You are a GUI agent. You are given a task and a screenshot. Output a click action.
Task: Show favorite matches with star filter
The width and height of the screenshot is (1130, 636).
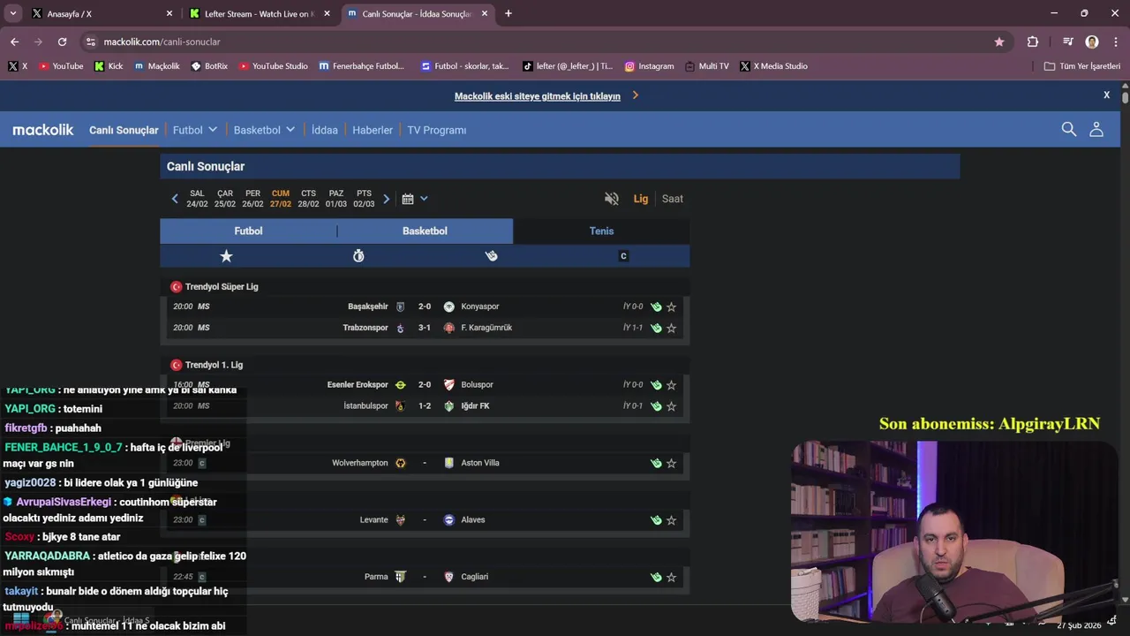pyautogui.click(x=226, y=255)
